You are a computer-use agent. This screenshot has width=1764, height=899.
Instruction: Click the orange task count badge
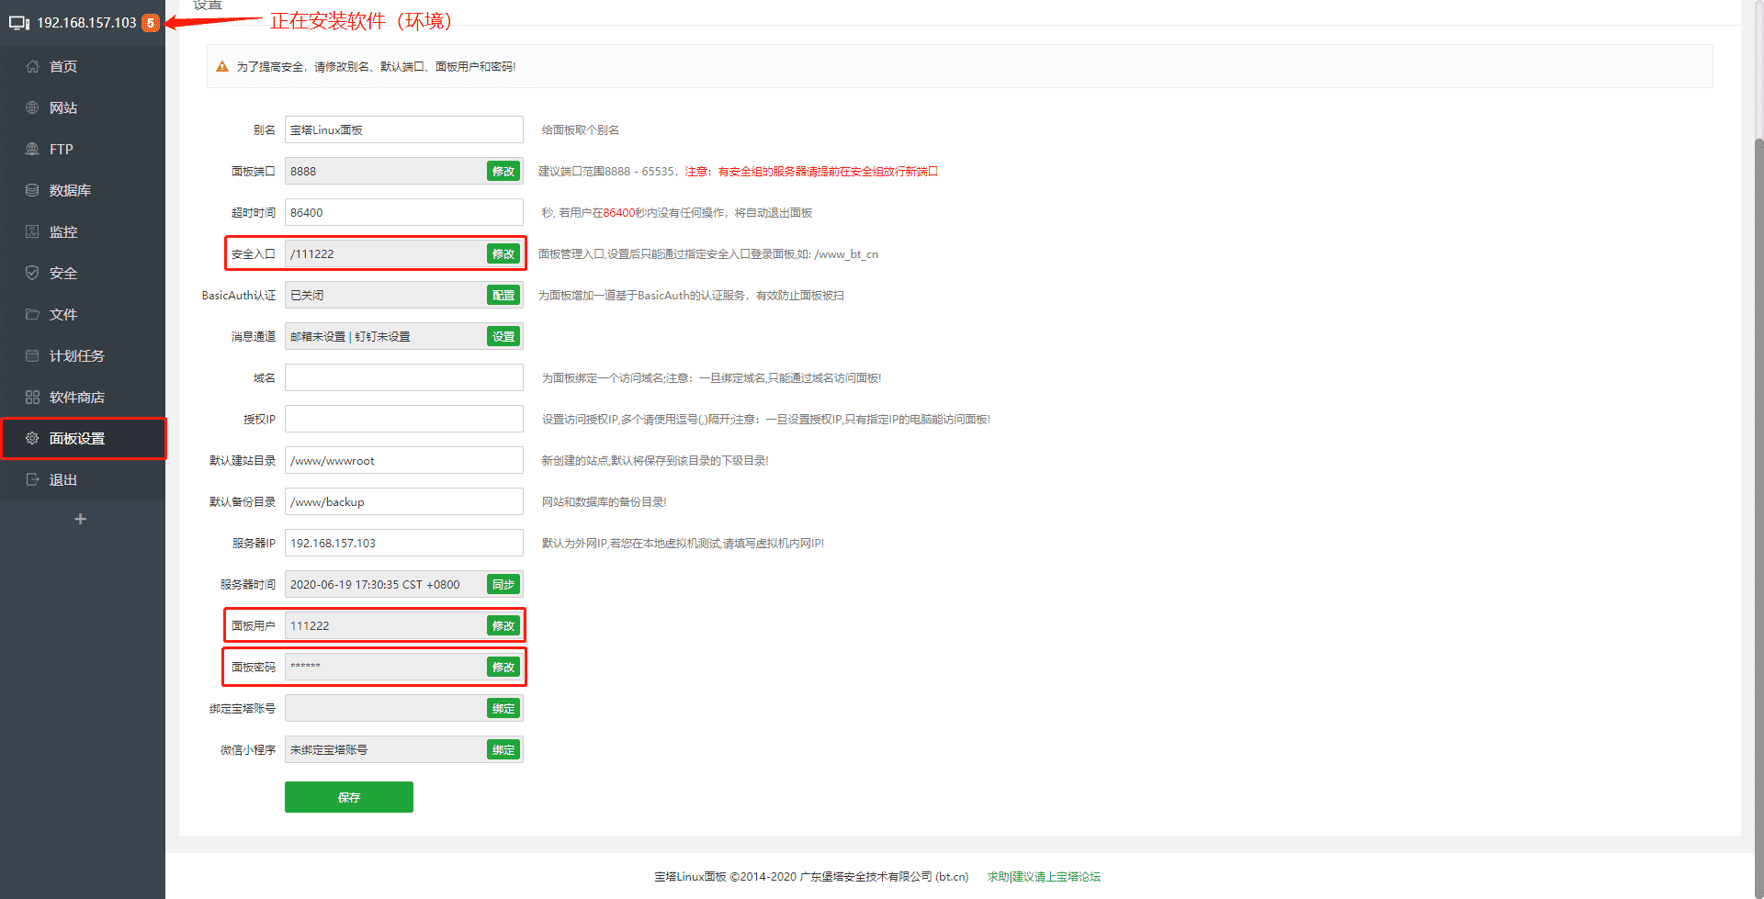pos(151,23)
